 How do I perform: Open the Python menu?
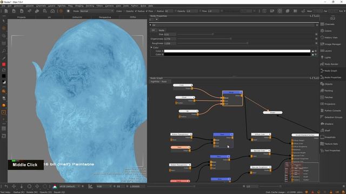click(135, 6)
